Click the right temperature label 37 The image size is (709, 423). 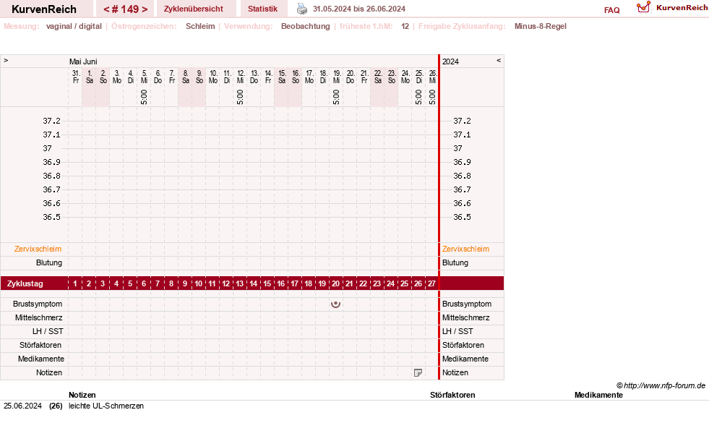(457, 148)
